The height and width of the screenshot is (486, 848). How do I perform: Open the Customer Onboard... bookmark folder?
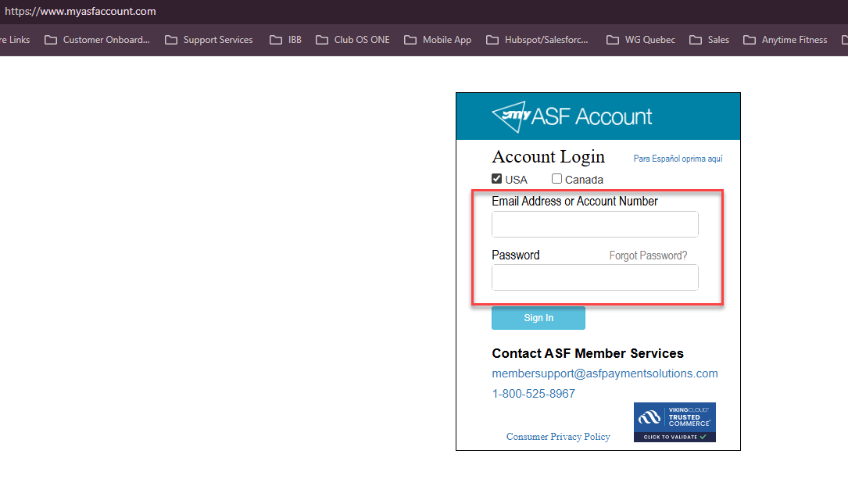tap(98, 40)
